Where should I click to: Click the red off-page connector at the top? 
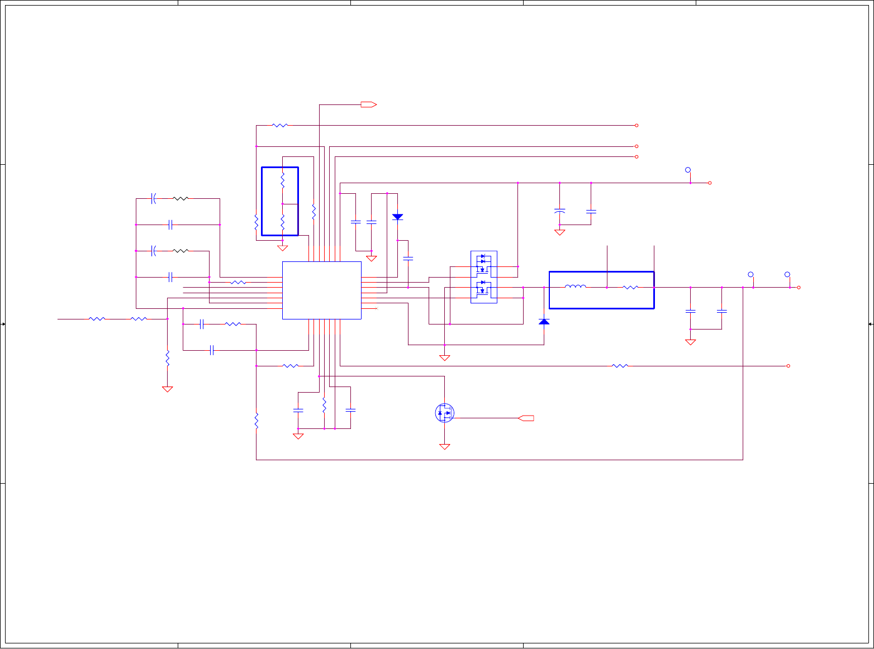pyautogui.click(x=369, y=104)
